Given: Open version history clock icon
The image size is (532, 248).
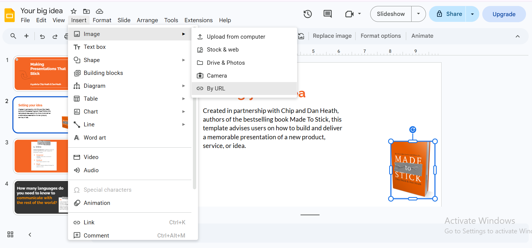Looking at the screenshot, I should tap(308, 14).
